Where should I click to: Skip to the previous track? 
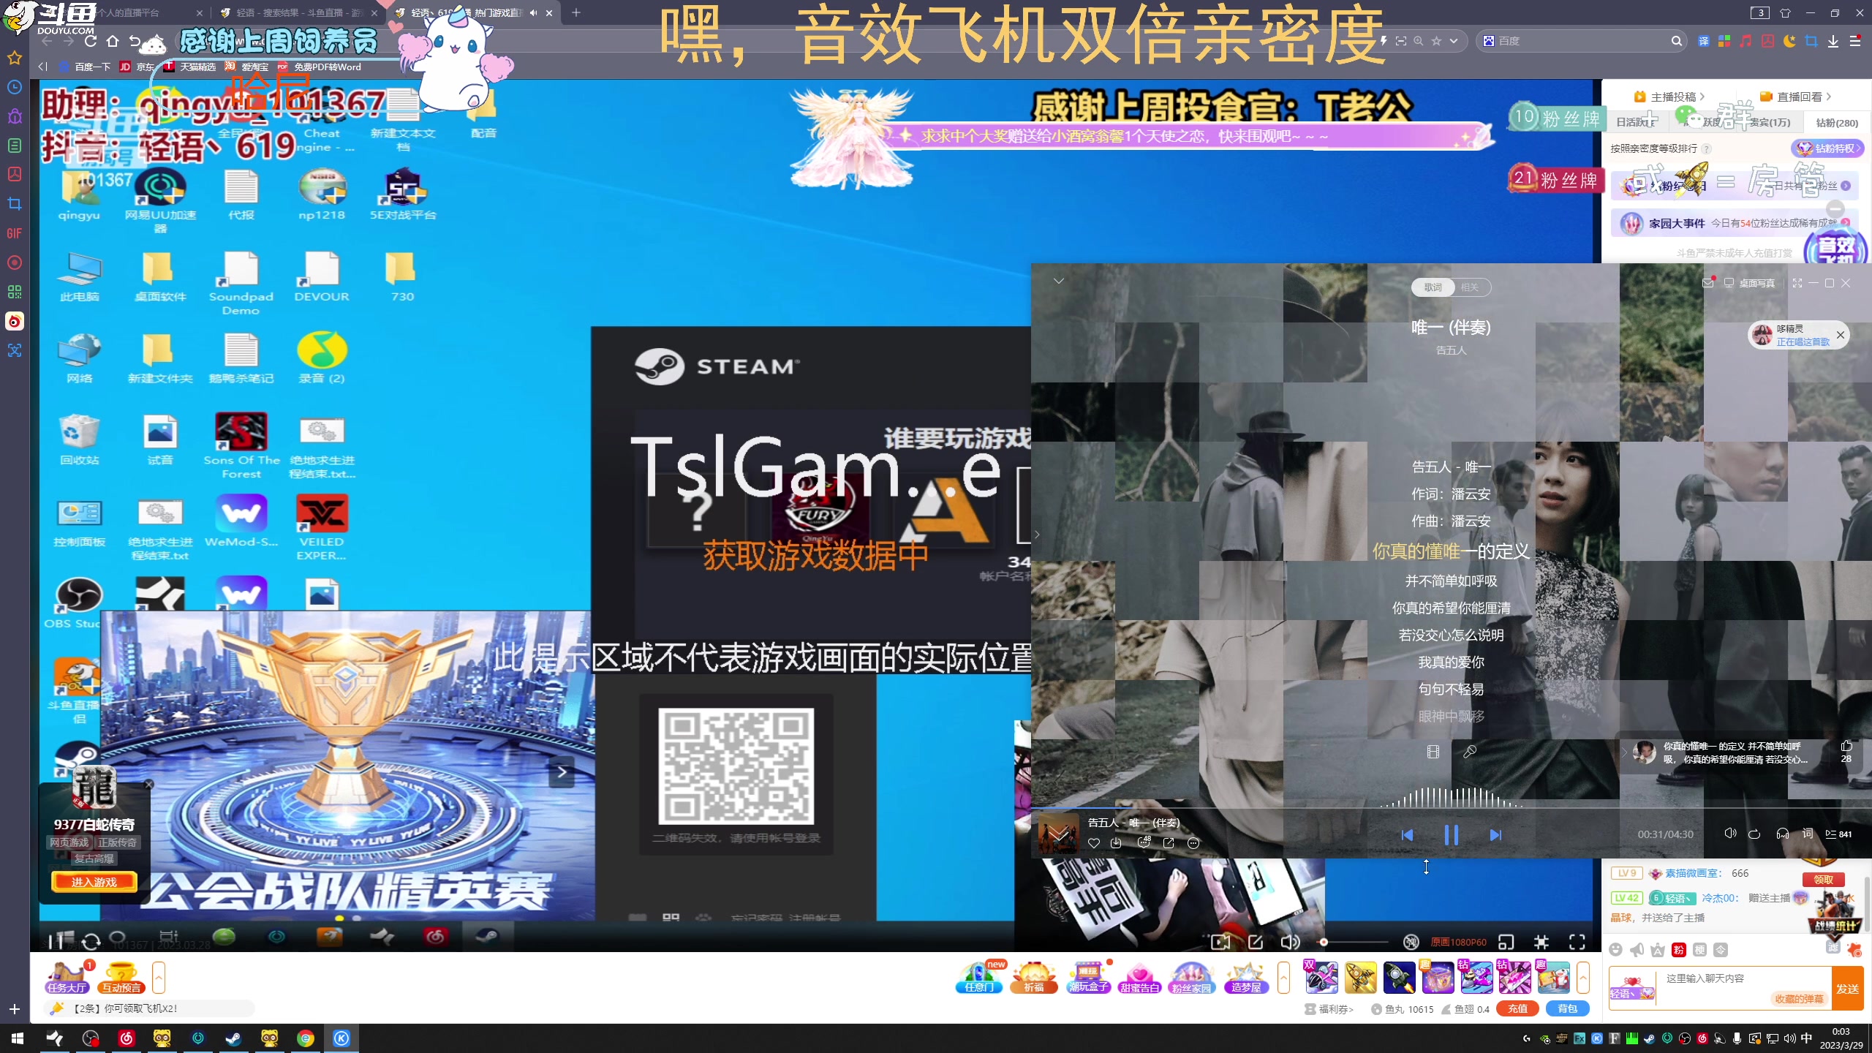click(x=1407, y=835)
